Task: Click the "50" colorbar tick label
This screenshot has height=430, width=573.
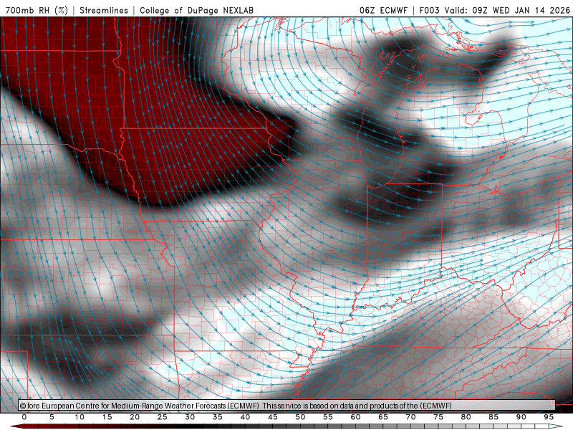Action: 300,417
